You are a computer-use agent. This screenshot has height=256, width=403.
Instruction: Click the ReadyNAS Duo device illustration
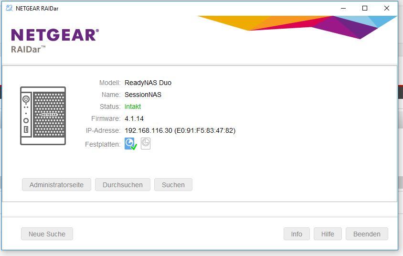tap(43, 116)
